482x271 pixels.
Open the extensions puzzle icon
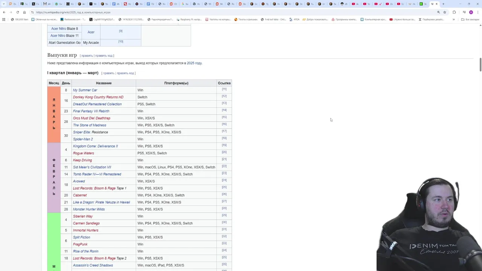pyautogui.click(x=454, y=12)
